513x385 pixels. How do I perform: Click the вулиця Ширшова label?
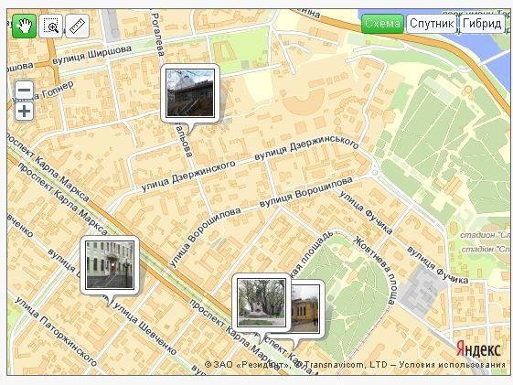[x=92, y=55]
